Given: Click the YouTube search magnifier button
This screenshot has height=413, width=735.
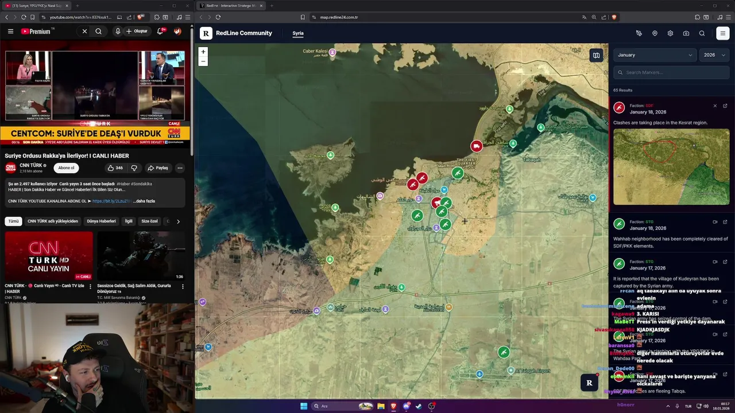Looking at the screenshot, I should click(x=99, y=32).
